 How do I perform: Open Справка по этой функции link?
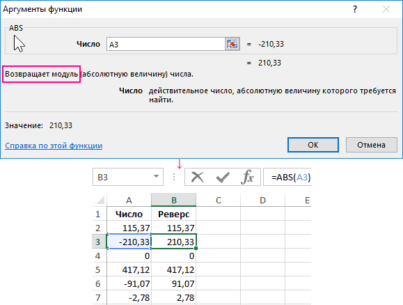point(54,146)
